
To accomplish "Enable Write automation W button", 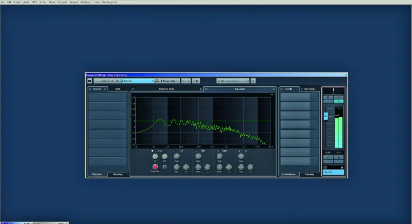I will pos(338,157).
